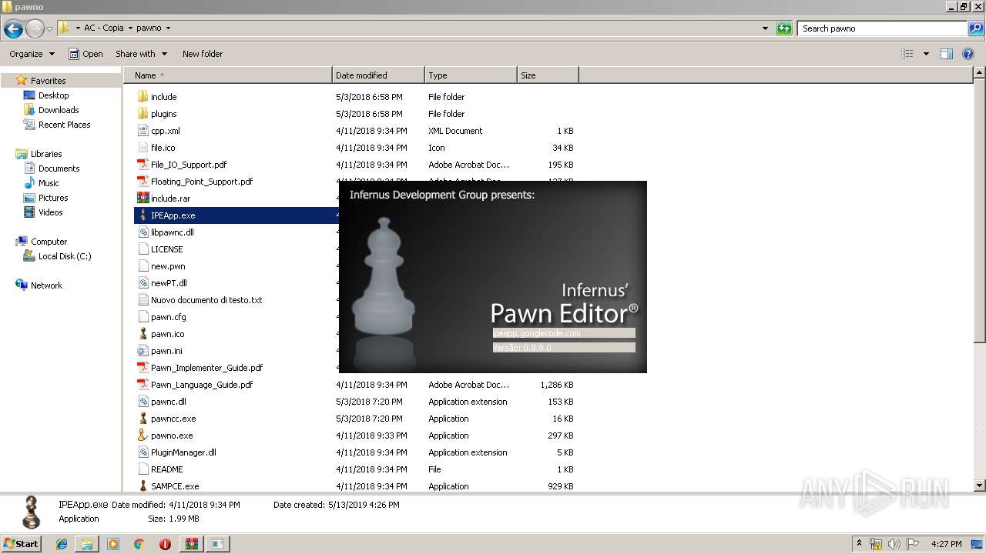Select Pictures library

(53, 198)
